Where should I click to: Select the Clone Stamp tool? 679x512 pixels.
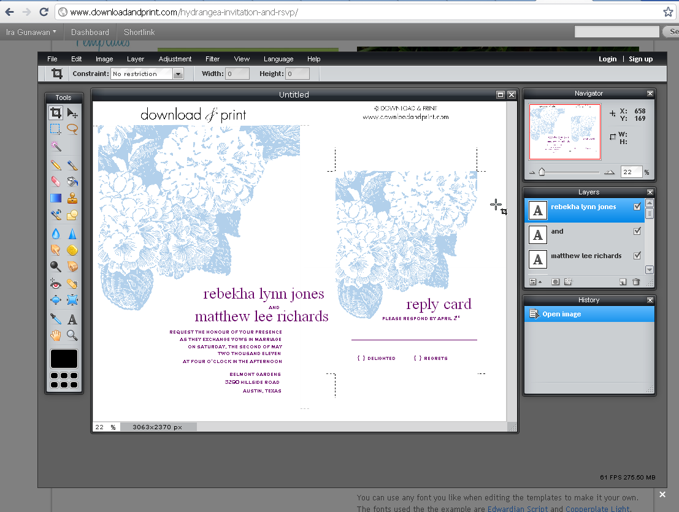pos(72,198)
